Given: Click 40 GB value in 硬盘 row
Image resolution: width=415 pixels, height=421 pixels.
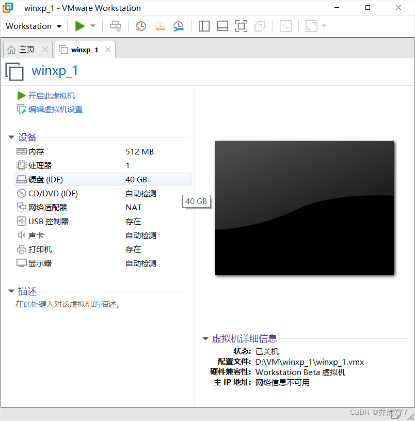Looking at the screenshot, I should coord(136,180).
